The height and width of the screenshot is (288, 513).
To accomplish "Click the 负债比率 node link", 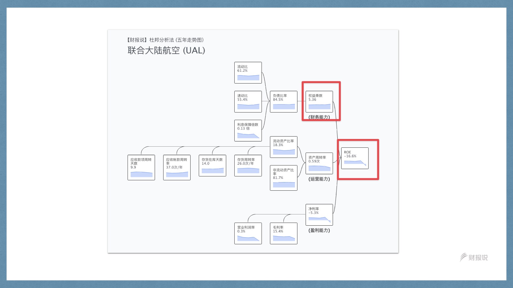I will [284, 102].
